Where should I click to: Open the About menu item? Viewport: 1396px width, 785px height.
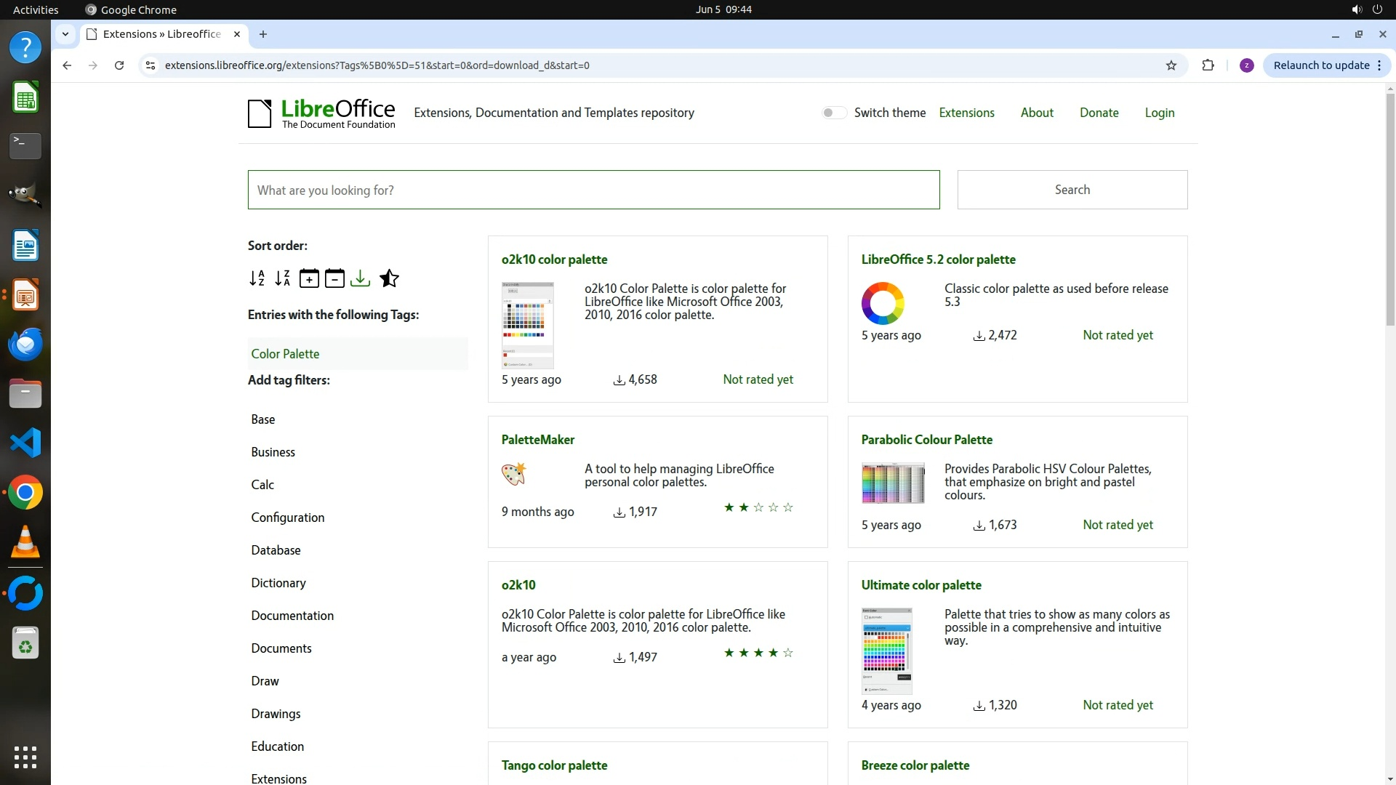1036,113
